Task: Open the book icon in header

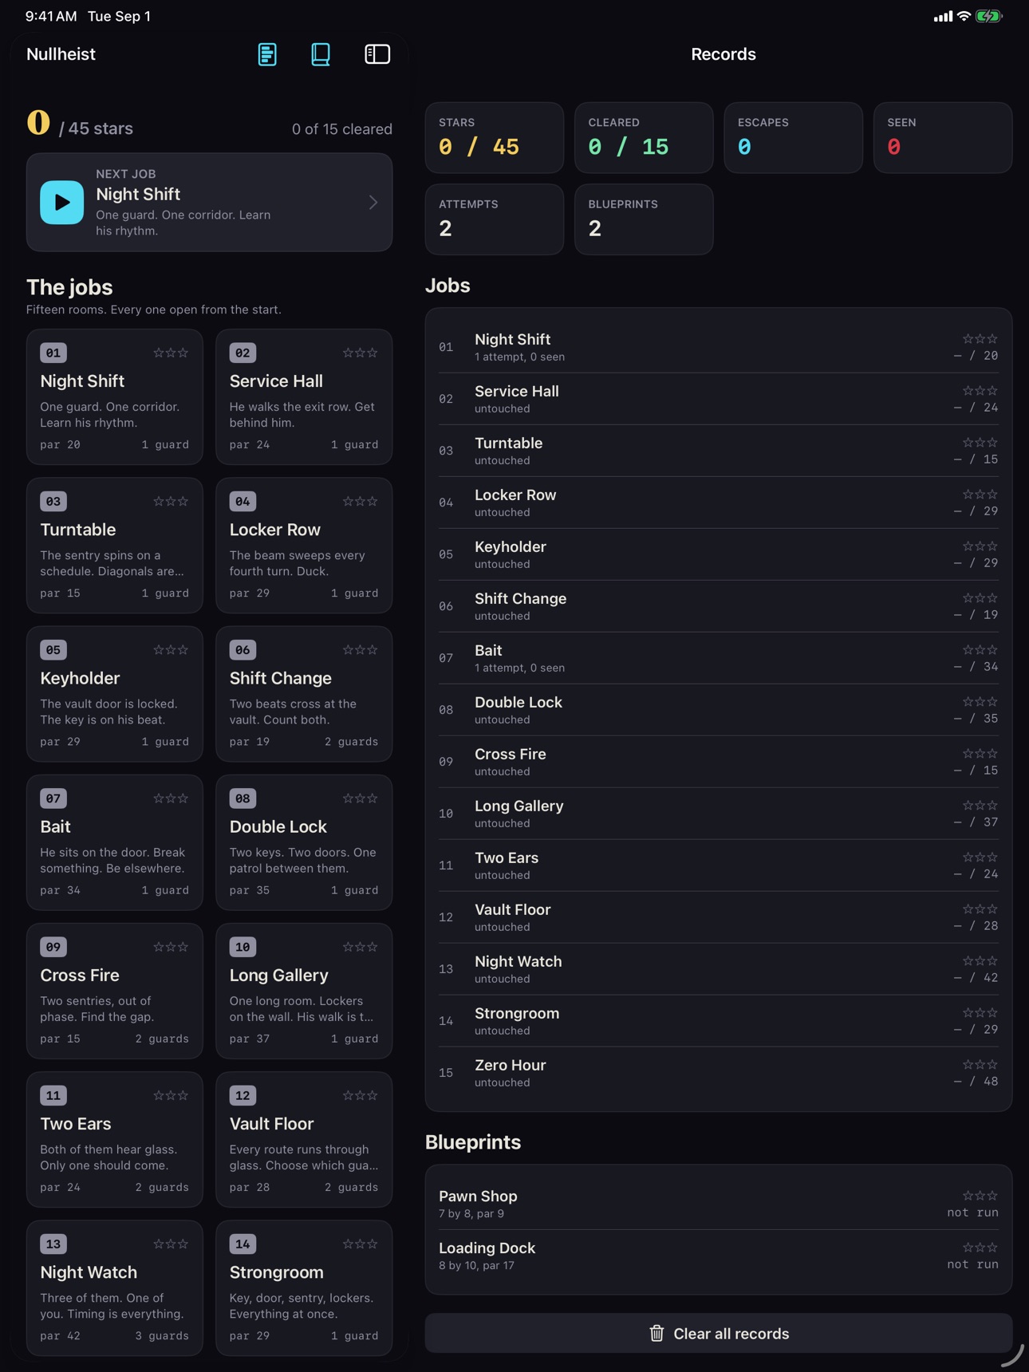Action: [x=321, y=54]
